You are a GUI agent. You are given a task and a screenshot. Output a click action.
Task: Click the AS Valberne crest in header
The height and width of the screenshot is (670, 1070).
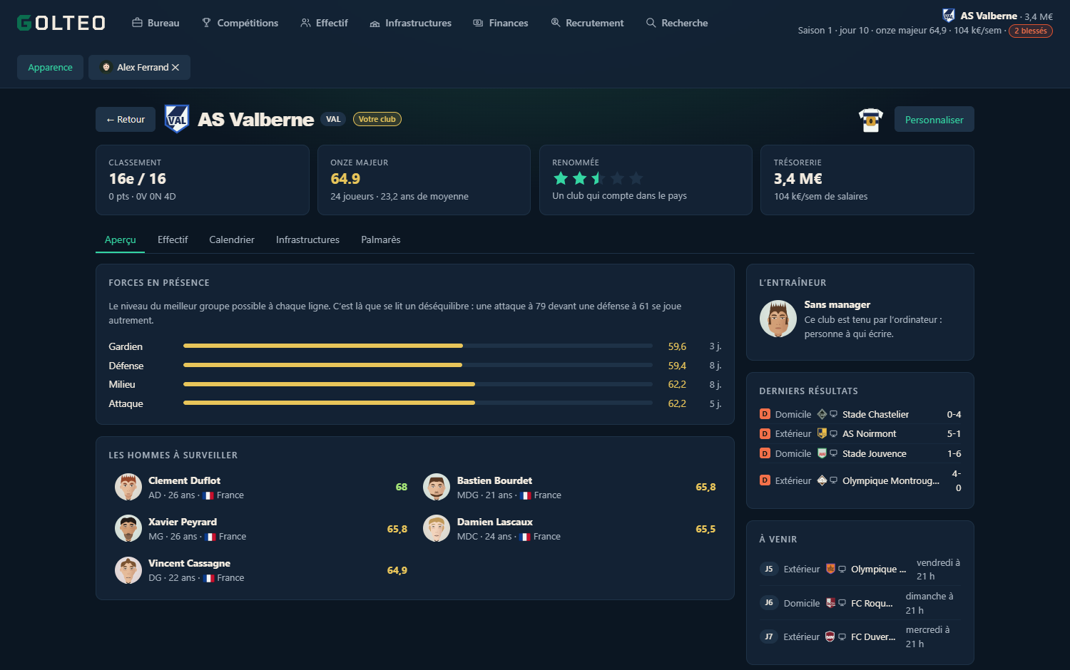[949, 16]
